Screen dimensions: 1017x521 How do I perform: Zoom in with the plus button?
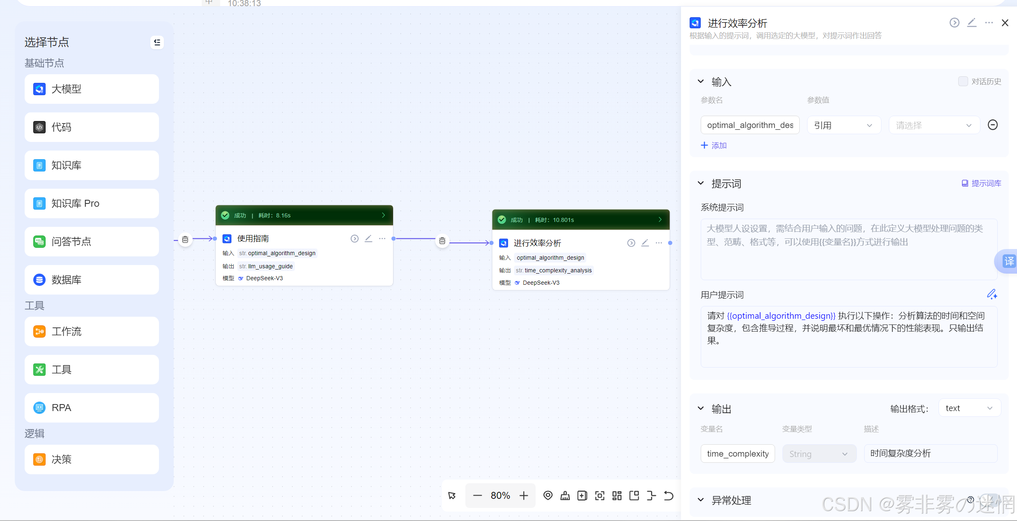pos(524,496)
